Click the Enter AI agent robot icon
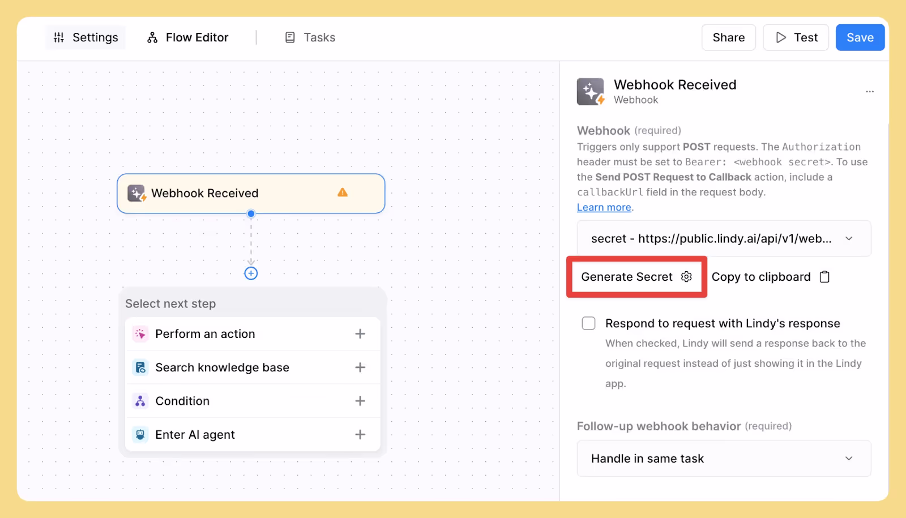 click(140, 434)
